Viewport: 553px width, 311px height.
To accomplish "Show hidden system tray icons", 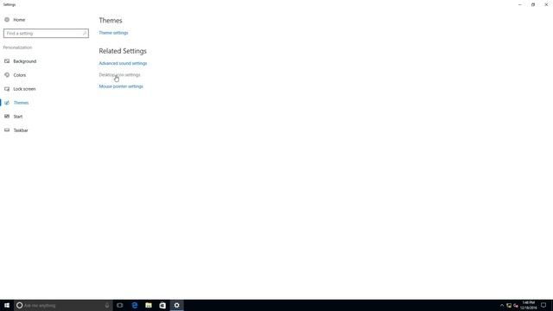I will [x=502, y=305].
